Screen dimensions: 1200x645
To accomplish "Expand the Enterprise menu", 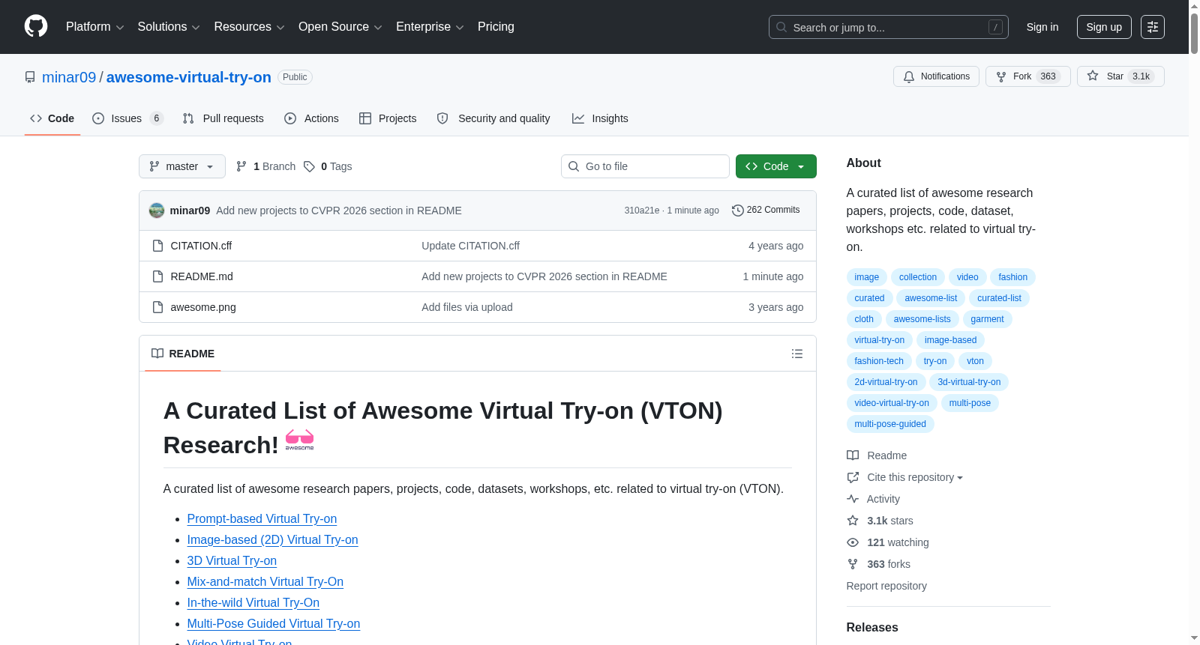I will pos(430,27).
